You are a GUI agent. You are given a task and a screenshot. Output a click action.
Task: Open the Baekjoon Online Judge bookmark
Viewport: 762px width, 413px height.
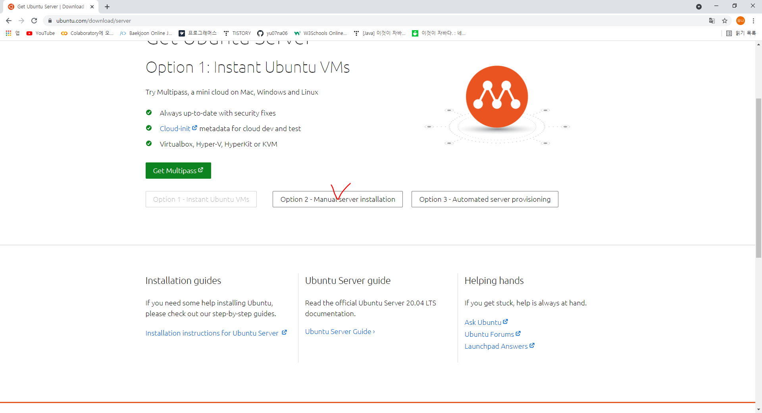[146, 33]
